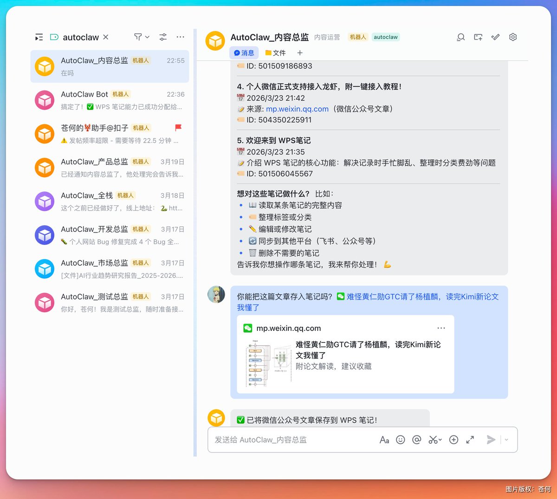Expand the screenshot options chevron
Screen dimensions: 557x499
click(440, 440)
